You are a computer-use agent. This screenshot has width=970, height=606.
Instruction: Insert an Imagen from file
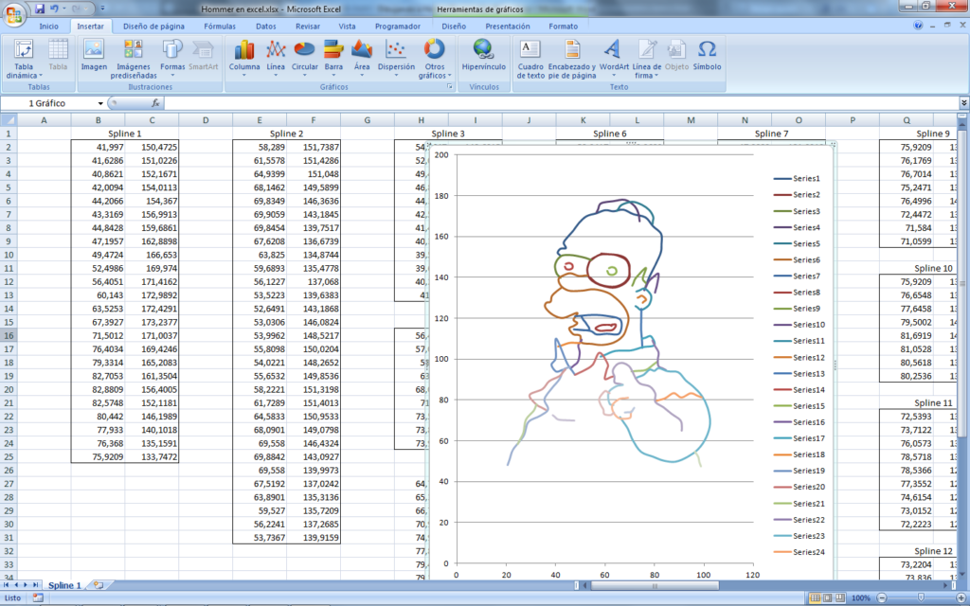coord(94,56)
